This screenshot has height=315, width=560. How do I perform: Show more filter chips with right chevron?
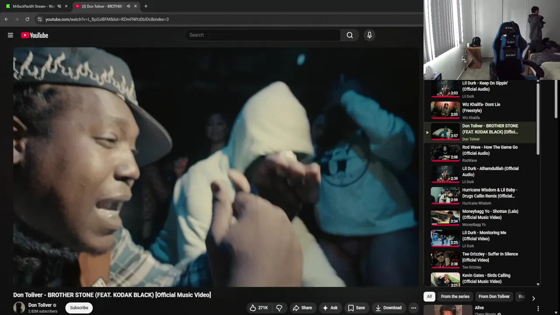[x=533, y=298]
